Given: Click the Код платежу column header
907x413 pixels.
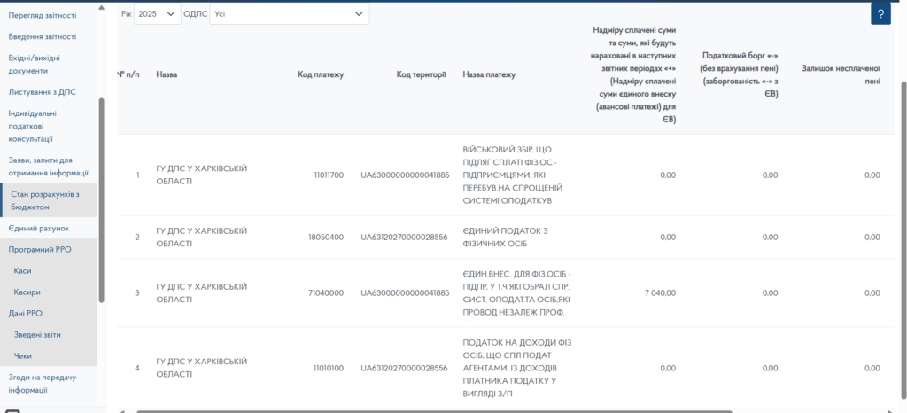Looking at the screenshot, I should (x=321, y=74).
